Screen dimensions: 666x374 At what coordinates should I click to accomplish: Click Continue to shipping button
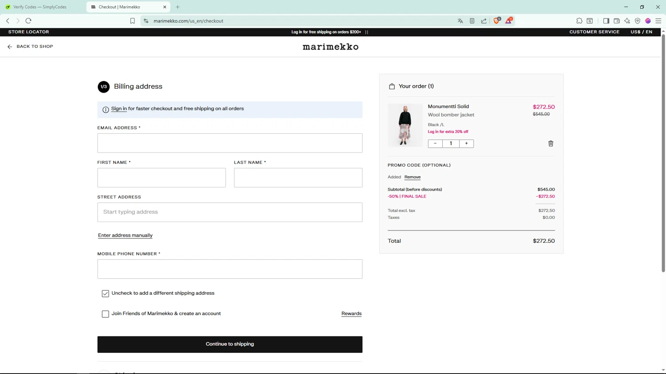(230, 344)
